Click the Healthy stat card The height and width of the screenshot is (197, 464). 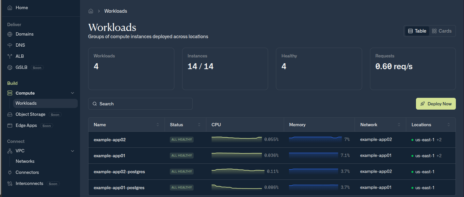319,69
